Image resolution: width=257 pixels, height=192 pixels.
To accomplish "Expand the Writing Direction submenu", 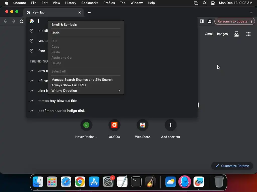I will pos(86,90).
